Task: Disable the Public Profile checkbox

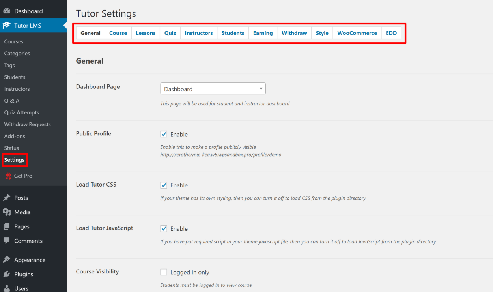Action: tap(164, 134)
